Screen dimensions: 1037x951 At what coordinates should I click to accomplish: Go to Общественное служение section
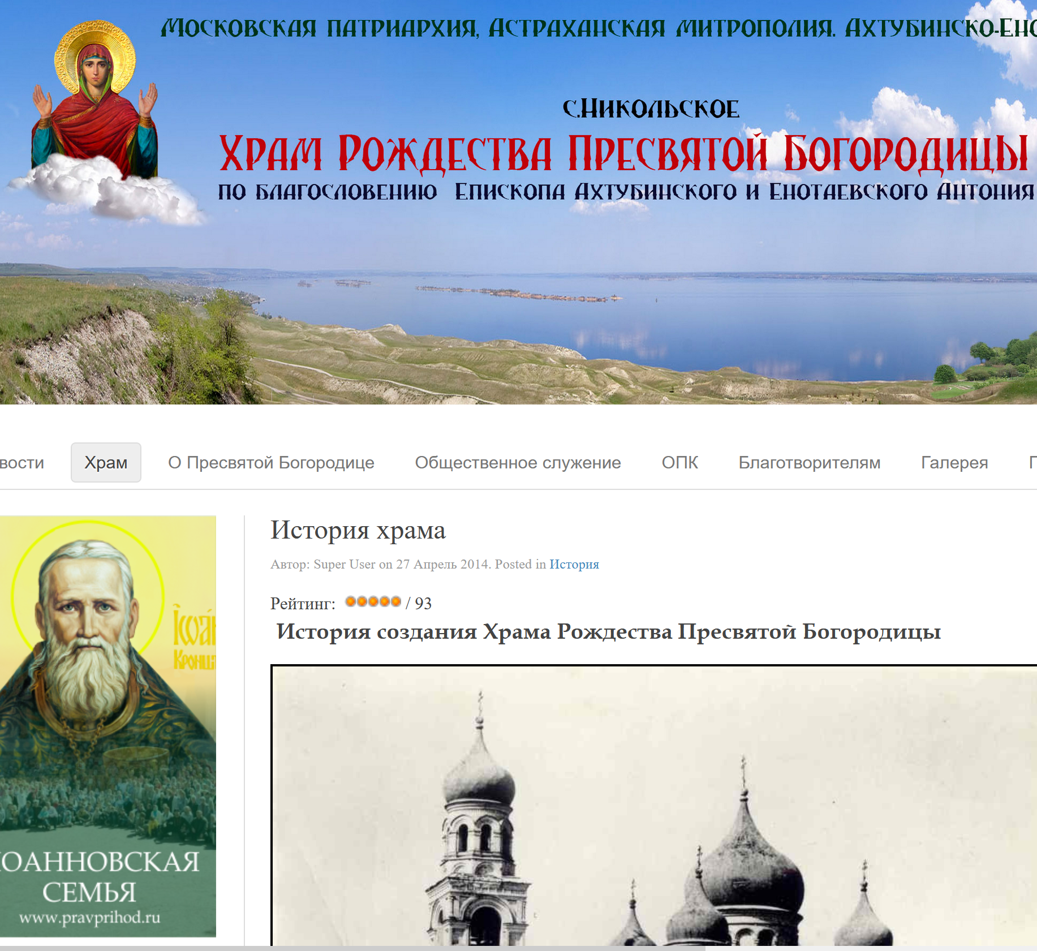coord(518,462)
